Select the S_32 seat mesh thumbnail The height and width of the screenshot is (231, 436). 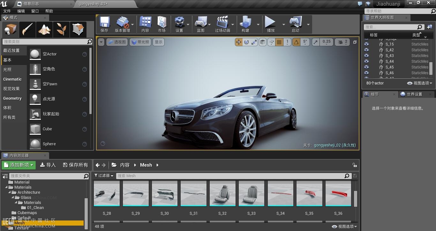222,194
